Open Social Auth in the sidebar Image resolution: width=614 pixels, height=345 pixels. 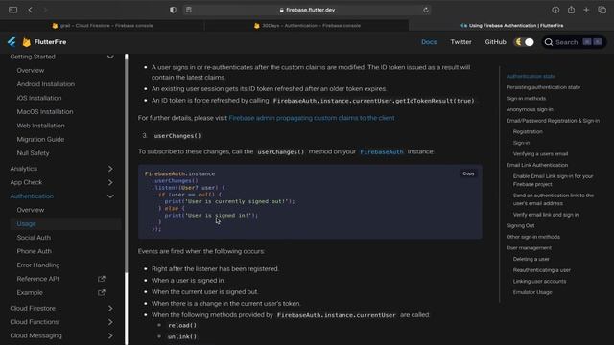[x=34, y=238]
